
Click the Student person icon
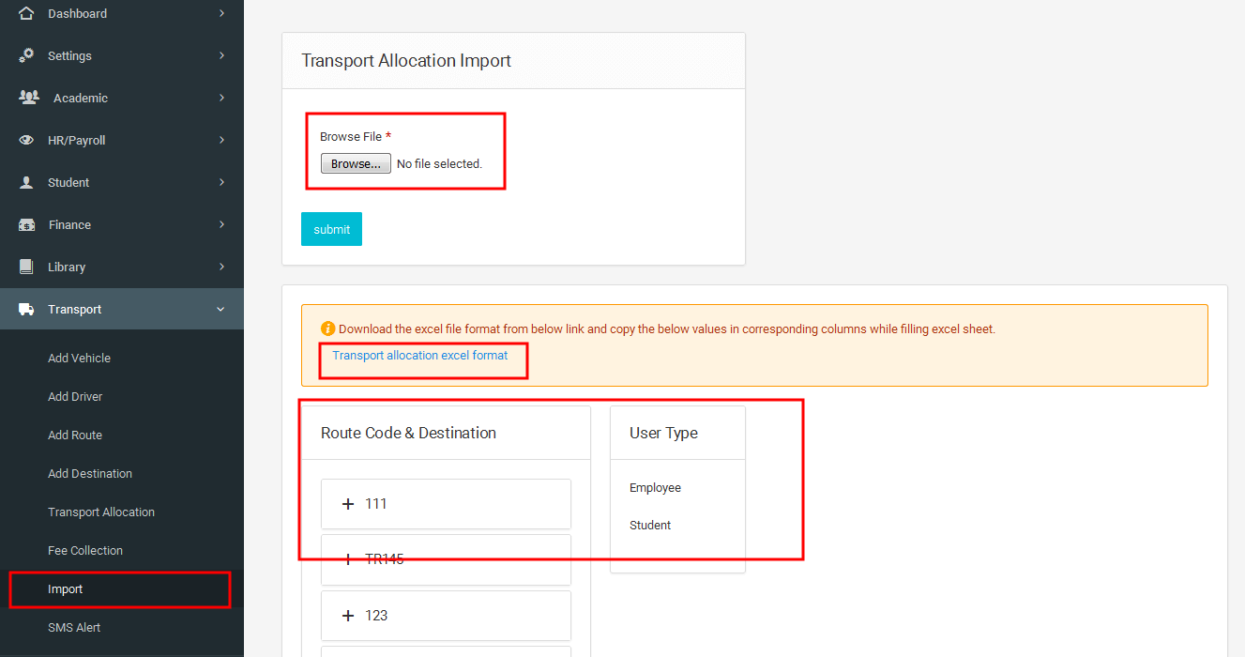[x=26, y=182]
